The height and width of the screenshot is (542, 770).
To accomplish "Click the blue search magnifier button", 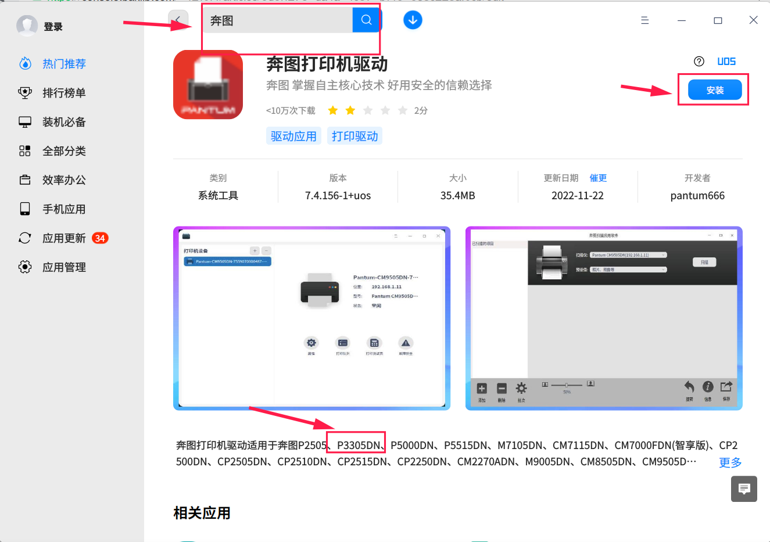I will (366, 20).
